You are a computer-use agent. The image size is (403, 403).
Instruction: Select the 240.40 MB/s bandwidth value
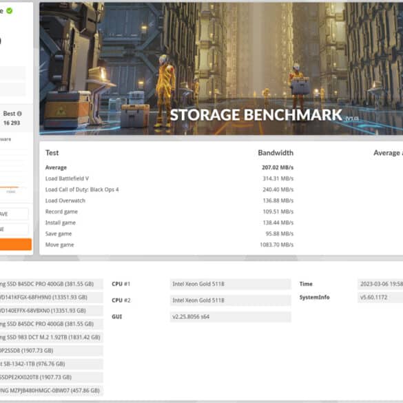278,189
